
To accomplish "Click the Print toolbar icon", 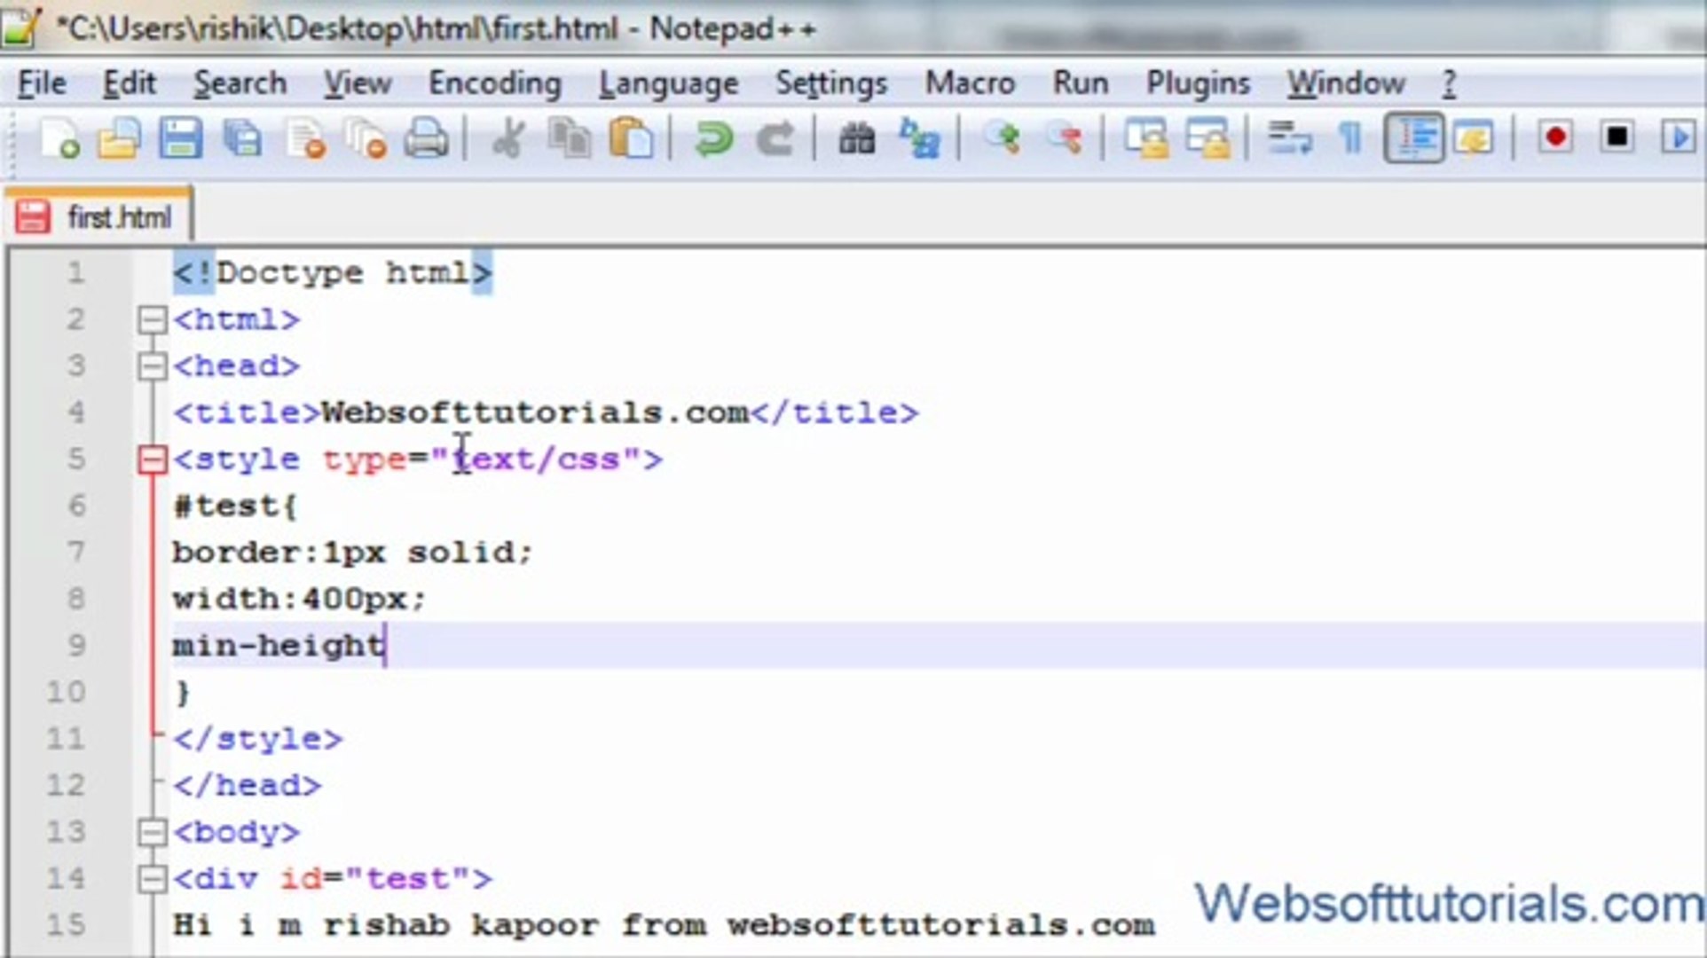I will tap(426, 139).
